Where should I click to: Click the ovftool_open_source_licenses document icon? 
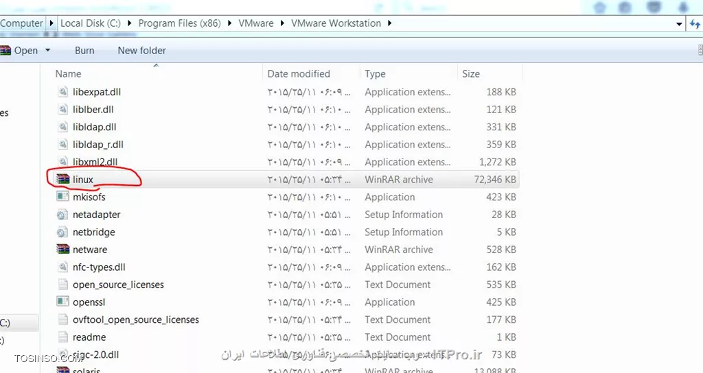(62, 320)
